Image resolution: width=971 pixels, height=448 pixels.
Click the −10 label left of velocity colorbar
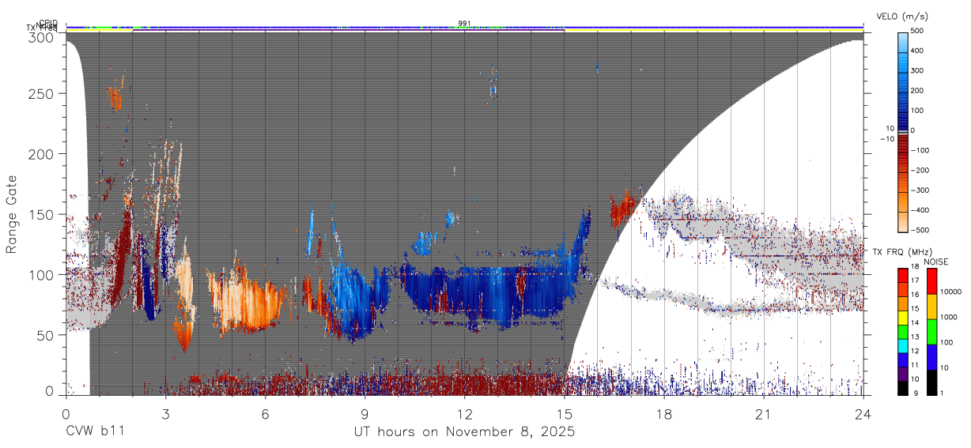coord(887,139)
